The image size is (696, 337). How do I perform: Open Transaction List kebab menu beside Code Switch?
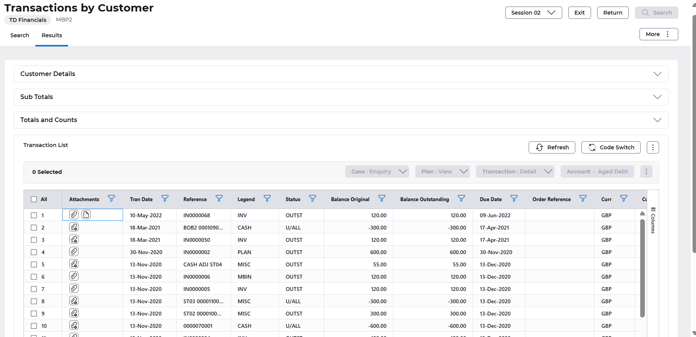(653, 147)
